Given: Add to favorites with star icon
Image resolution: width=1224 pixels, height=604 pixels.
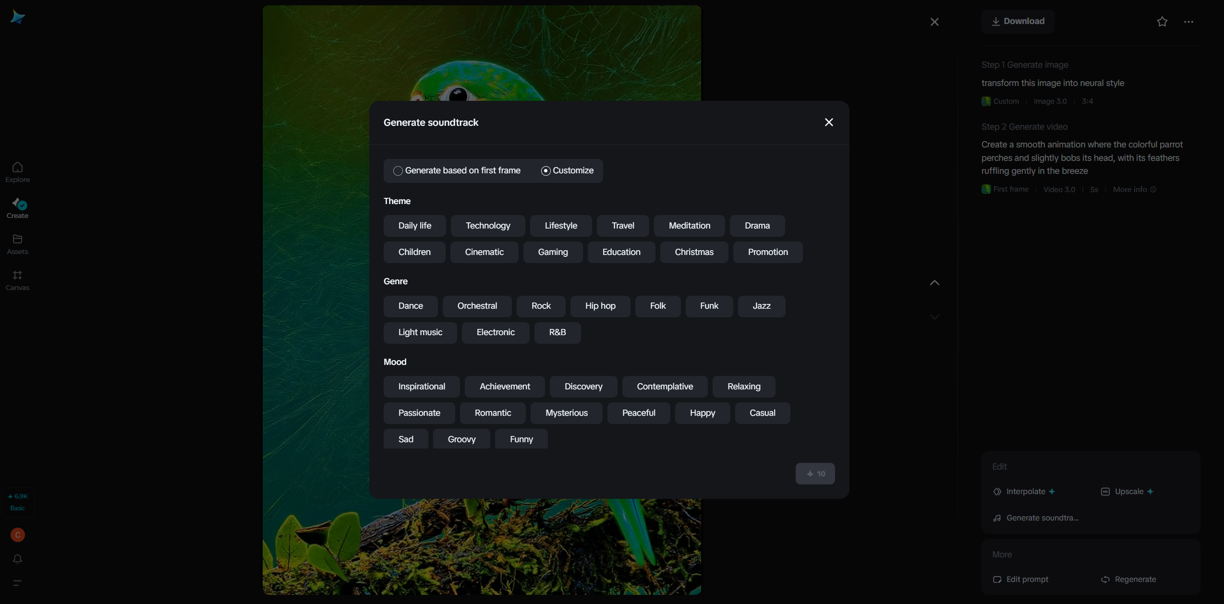Looking at the screenshot, I should [x=1162, y=22].
